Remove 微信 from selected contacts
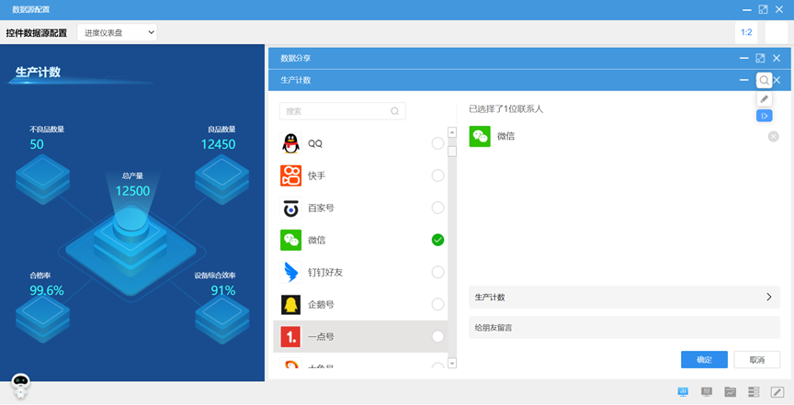This screenshot has width=794, height=405. tap(773, 137)
